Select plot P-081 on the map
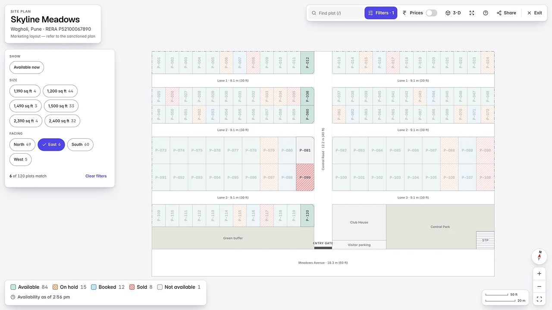Viewport: 552px width, 310px height. (305, 150)
